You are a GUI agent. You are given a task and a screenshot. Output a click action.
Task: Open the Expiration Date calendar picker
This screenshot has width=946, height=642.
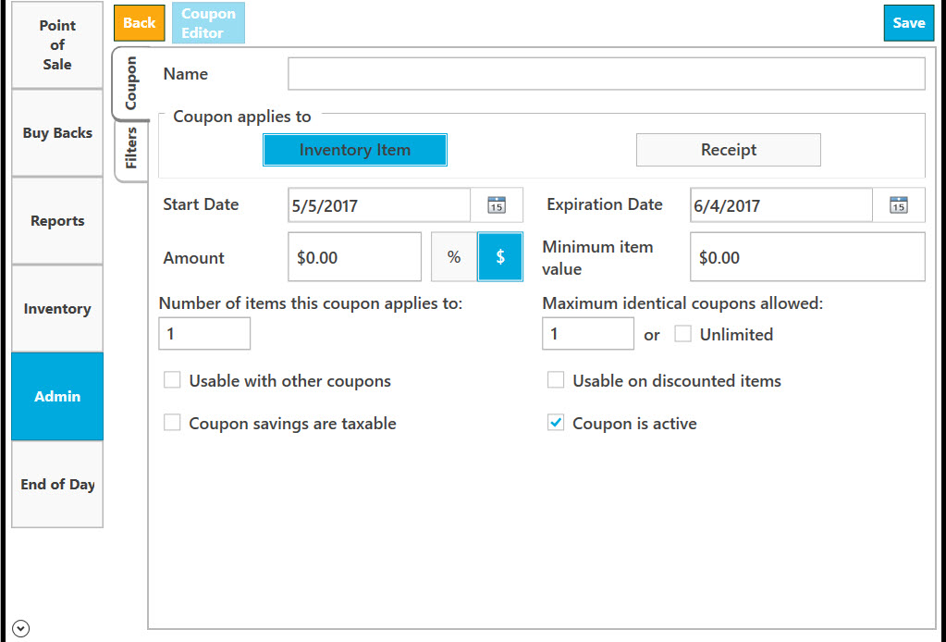pyautogui.click(x=898, y=205)
